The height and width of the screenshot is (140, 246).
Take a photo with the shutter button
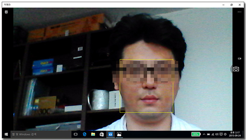(x=236, y=69)
